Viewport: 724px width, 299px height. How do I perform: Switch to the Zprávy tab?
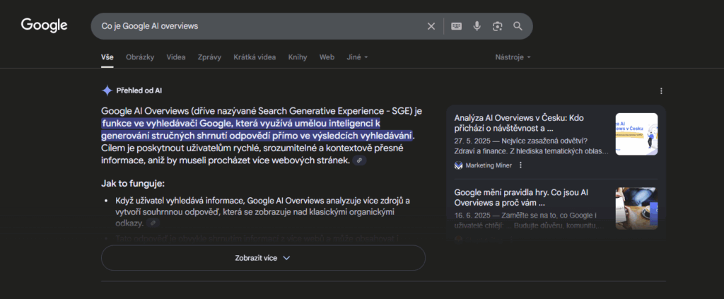209,57
